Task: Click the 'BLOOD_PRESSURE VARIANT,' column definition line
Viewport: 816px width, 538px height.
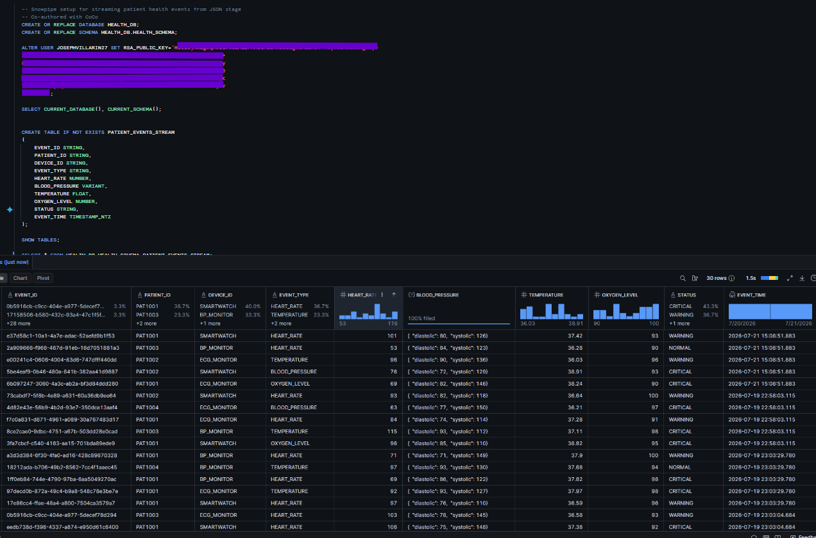Action: (71, 186)
